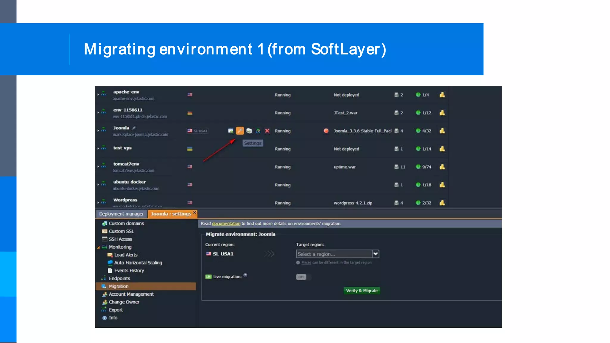
Task: Click JTest_2.war deployed package text
Action: (x=346, y=113)
